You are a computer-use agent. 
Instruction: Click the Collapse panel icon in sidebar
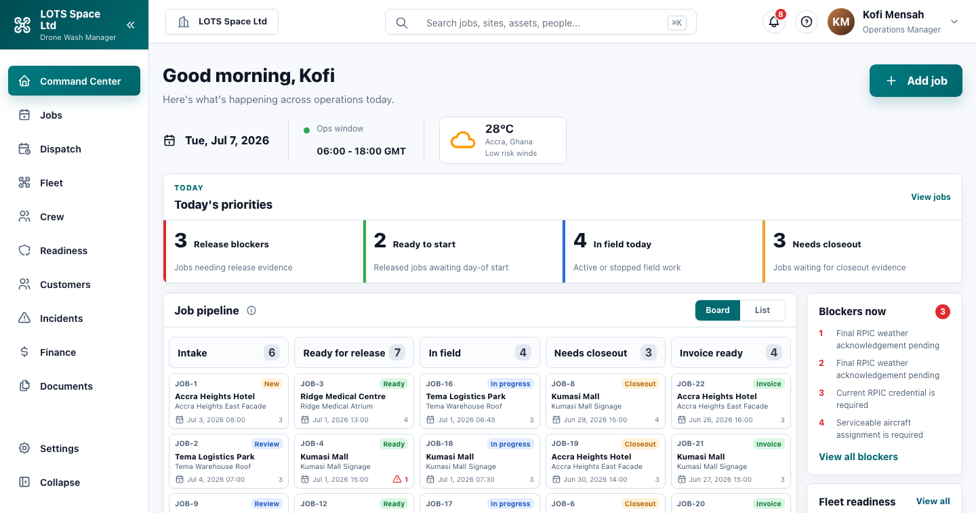click(24, 483)
